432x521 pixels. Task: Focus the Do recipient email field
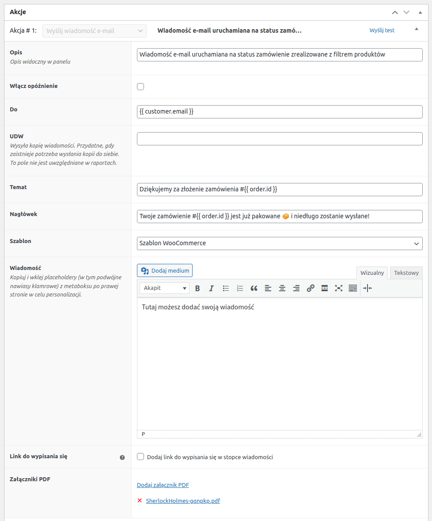(x=280, y=112)
